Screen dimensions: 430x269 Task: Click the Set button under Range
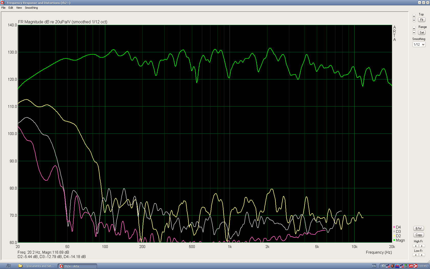coord(422,33)
